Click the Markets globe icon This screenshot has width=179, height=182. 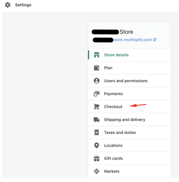pyautogui.click(x=97, y=171)
